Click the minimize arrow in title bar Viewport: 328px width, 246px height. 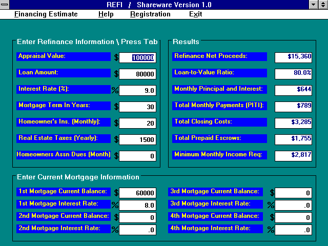tap(314, 5)
